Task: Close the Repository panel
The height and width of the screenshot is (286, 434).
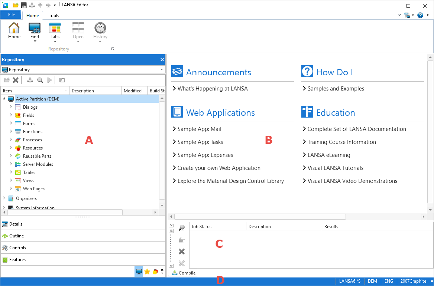Action: [x=162, y=60]
